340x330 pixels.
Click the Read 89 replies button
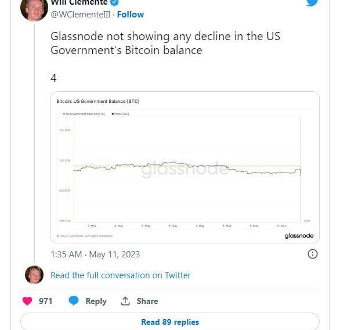170,322
